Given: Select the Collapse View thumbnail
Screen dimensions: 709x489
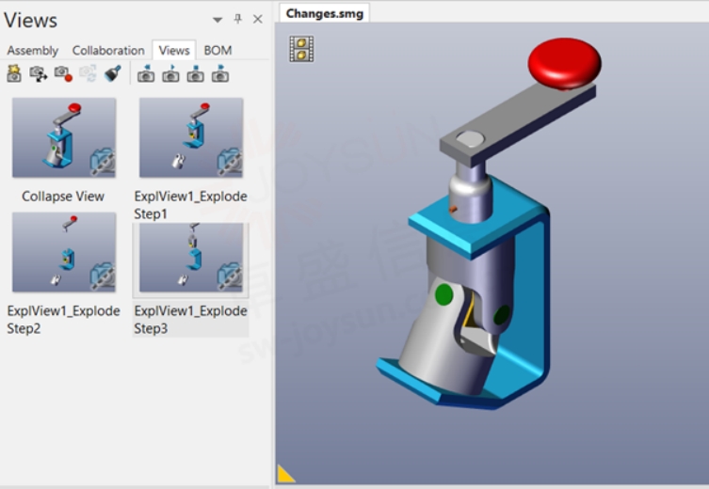Looking at the screenshot, I should [x=64, y=137].
